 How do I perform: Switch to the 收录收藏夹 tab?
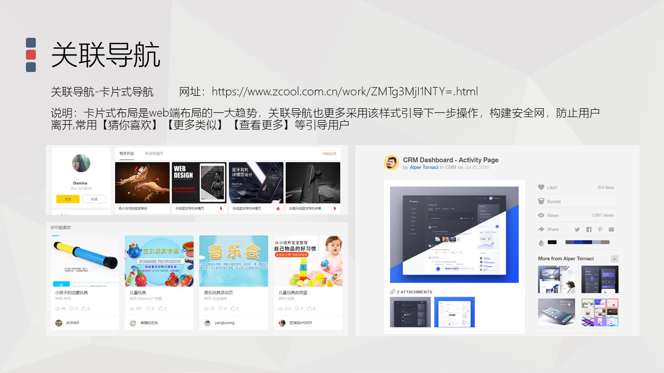(x=154, y=153)
